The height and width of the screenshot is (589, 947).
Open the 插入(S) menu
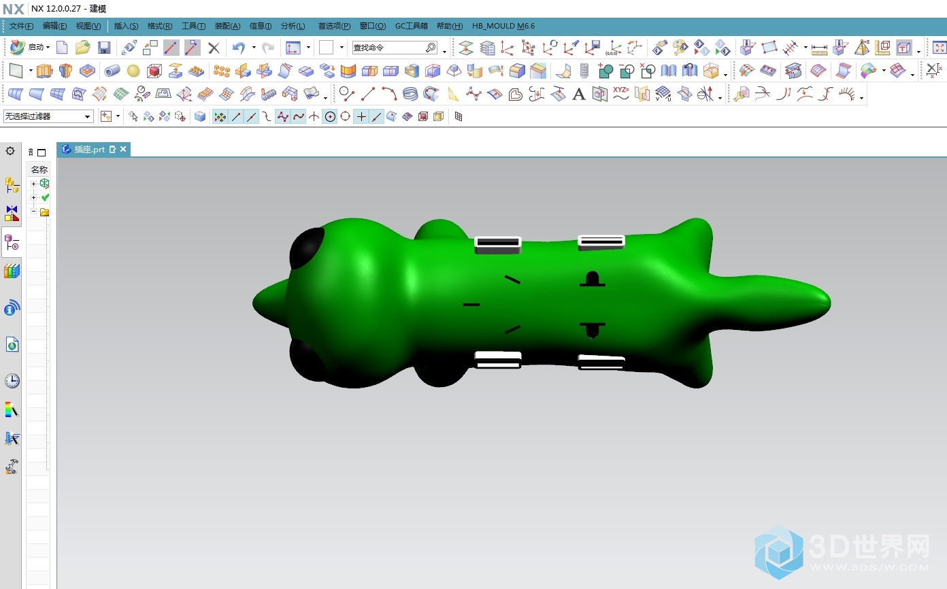tap(126, 26)
